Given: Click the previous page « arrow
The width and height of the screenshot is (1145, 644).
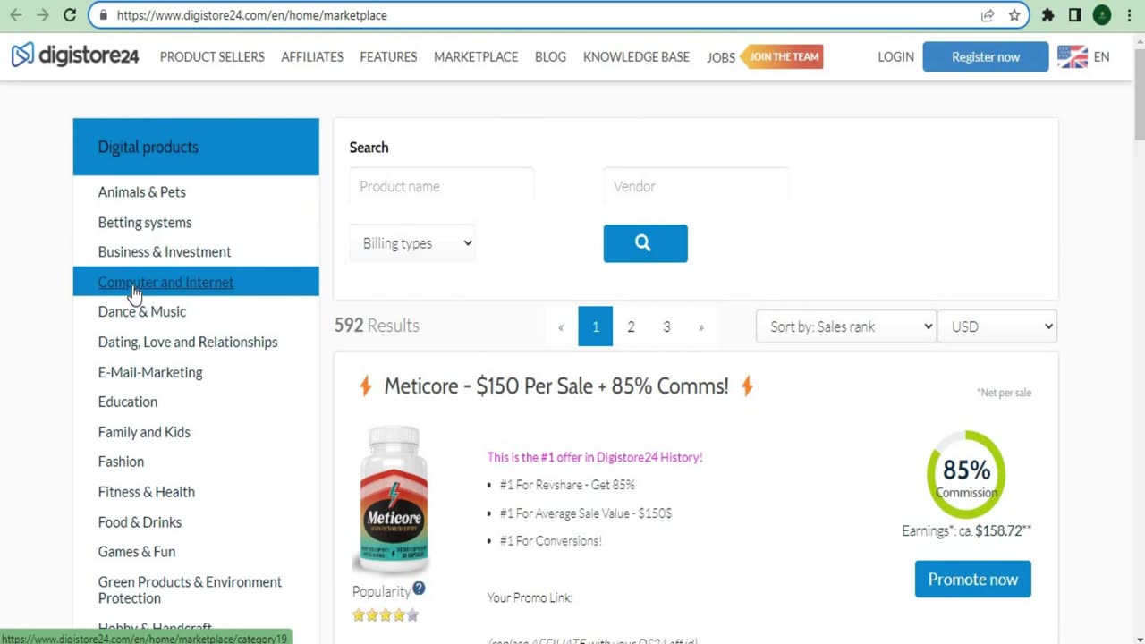Looking at the screenshot, I should pyautogui.click(x=561, y=327).
